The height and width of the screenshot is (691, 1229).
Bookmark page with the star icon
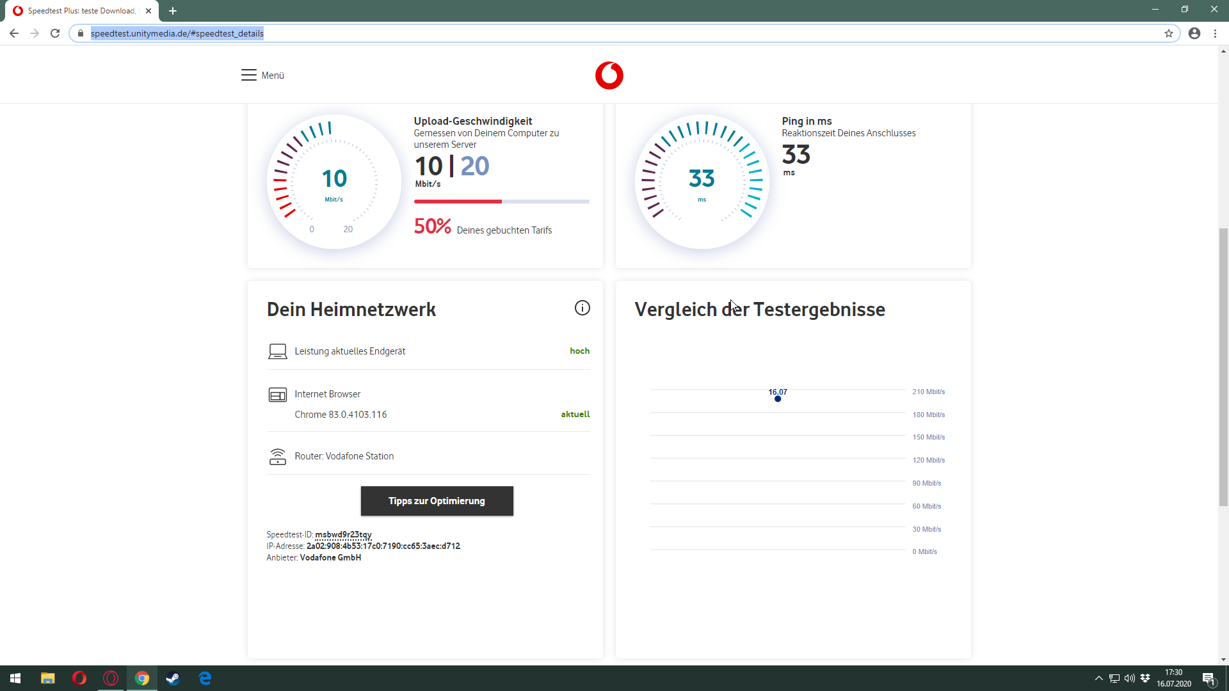tap(1168, 33)
